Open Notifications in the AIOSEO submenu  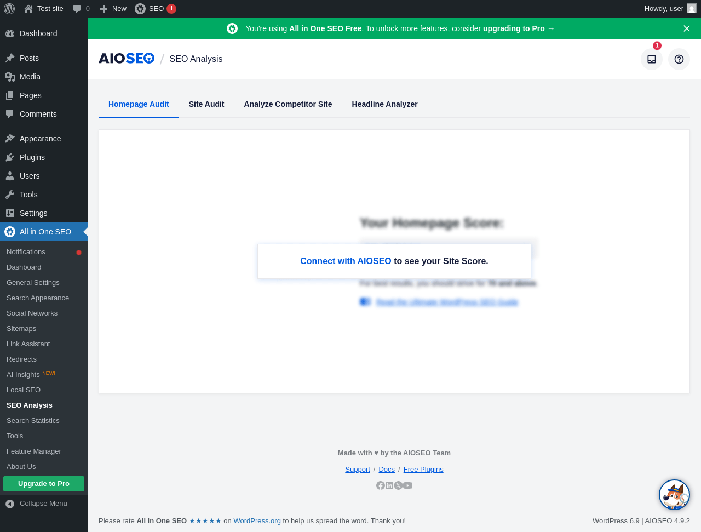coord(44,252)
